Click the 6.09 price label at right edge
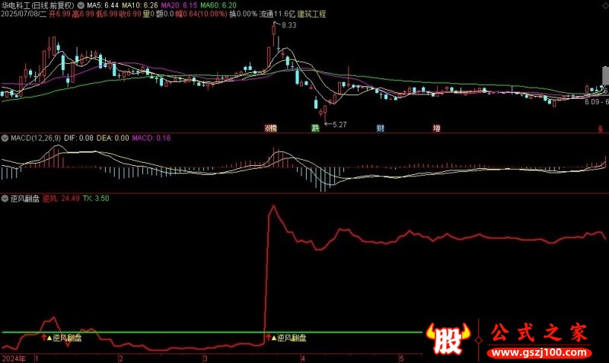609x363 pixels. [592, 102]
